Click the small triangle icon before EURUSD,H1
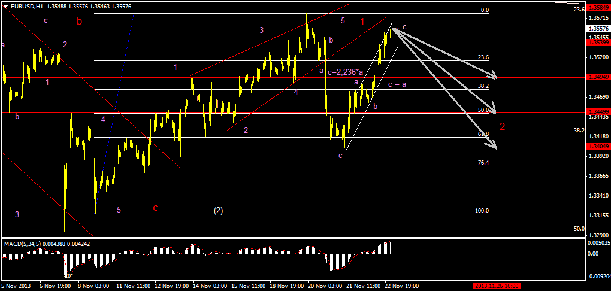This screenshot has width=611, height=291. click(6, 6)
